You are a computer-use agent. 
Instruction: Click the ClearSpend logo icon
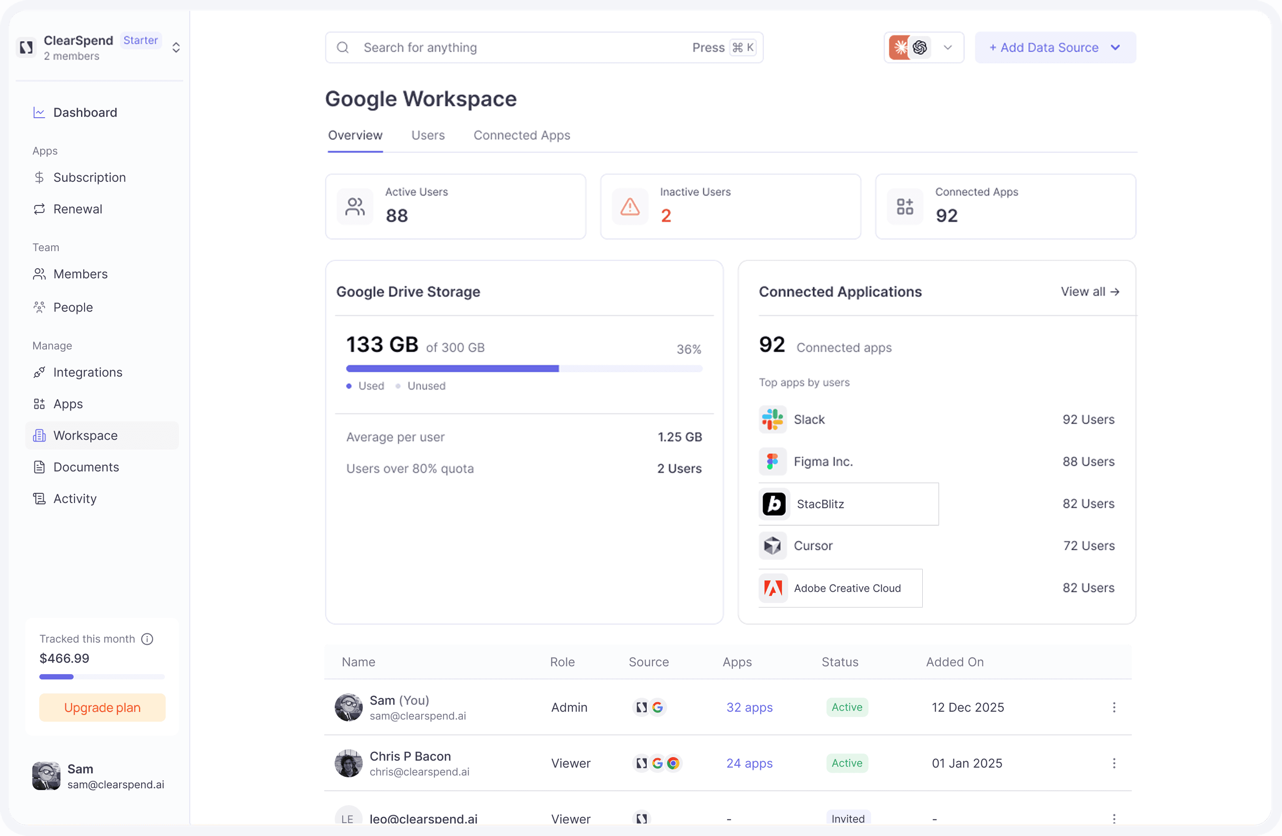tap(26, 48)
